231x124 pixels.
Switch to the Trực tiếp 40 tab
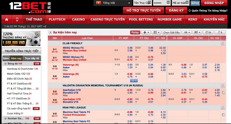pyautogui.click(x=32, y=59)
